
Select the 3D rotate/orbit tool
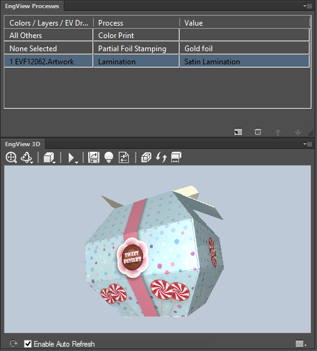point(26,157)
